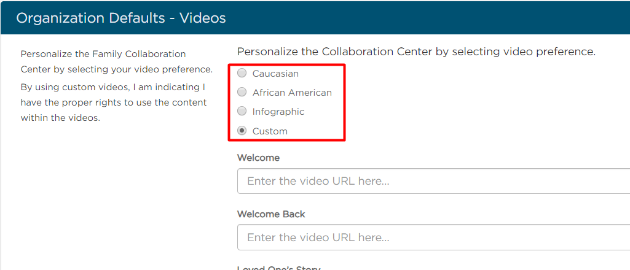This screenshot has width=630, height=270.
Task: Focus the Welcome video URL field
Action: click(433, 181)
